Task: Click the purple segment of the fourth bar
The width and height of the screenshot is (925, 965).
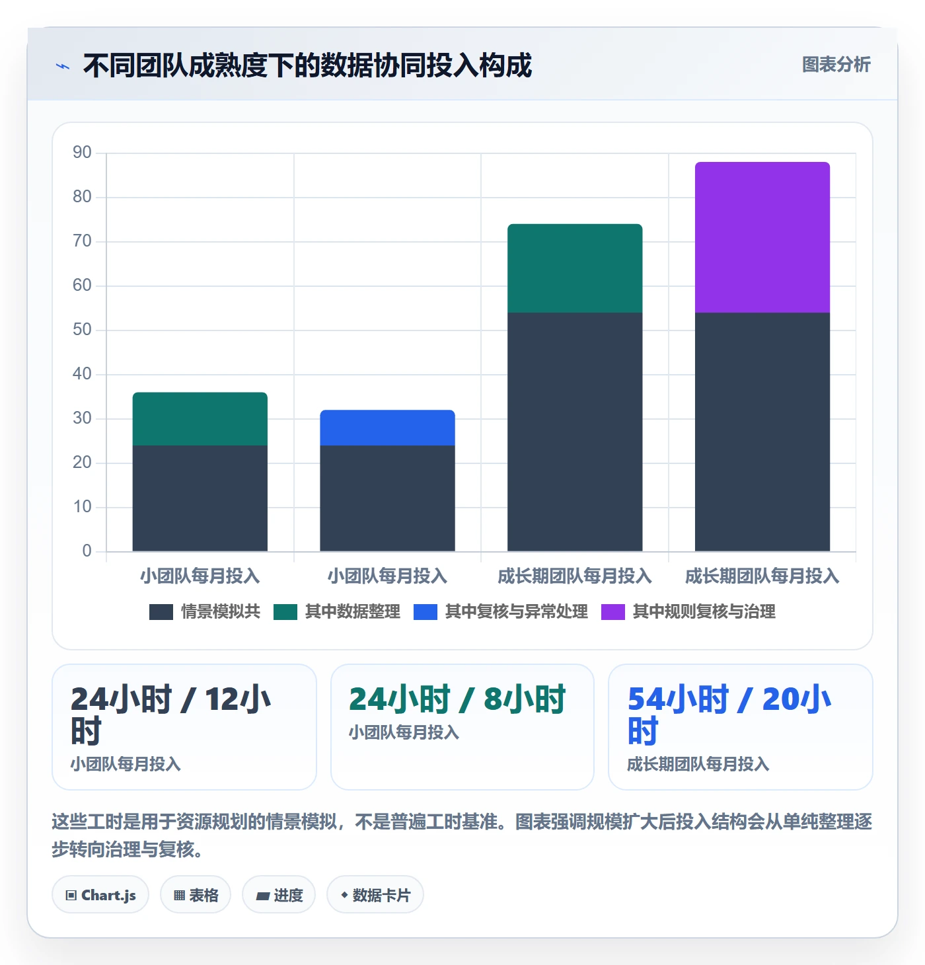Action: coord(762,237)
